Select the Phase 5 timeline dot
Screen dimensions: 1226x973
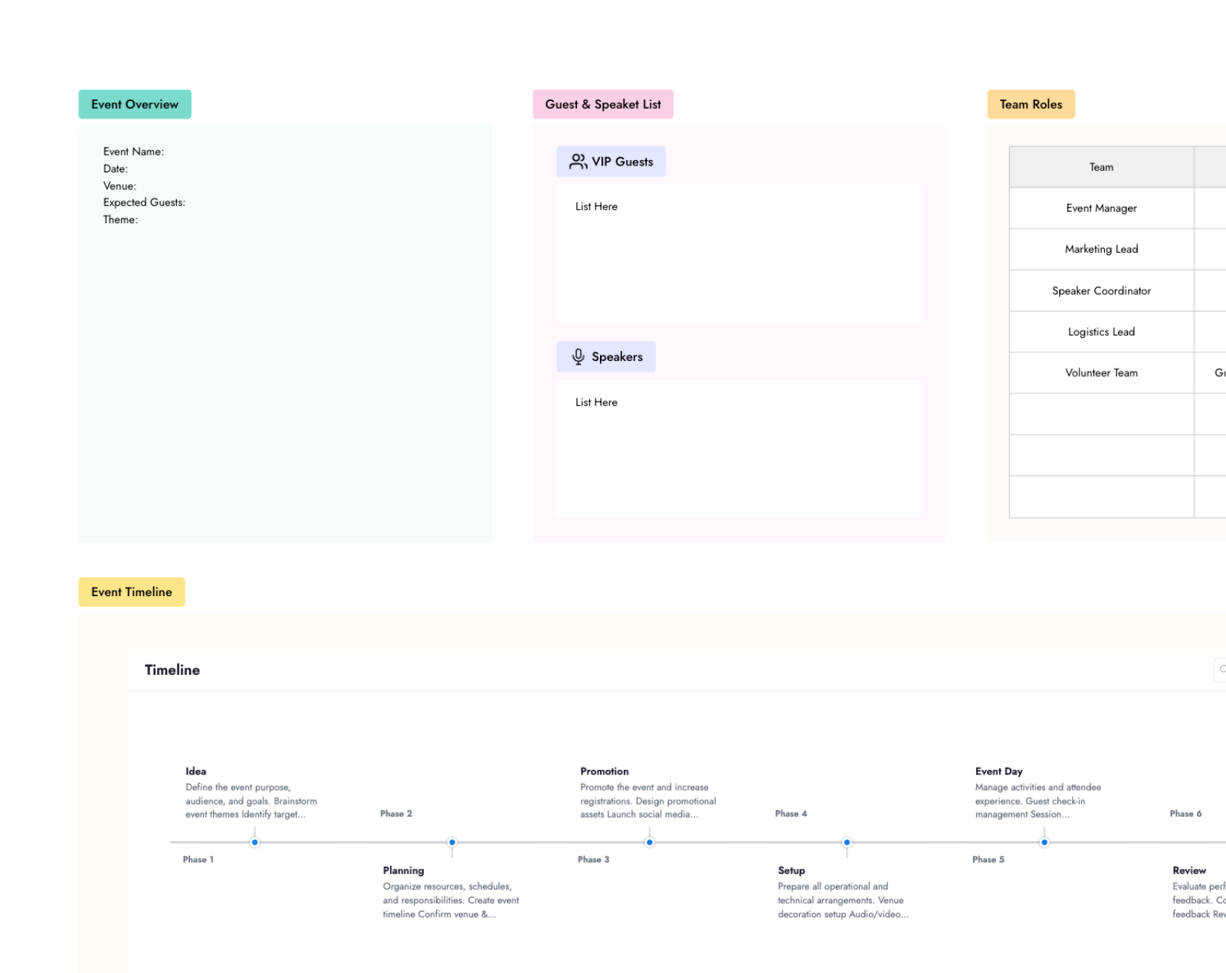(1044, 842)
